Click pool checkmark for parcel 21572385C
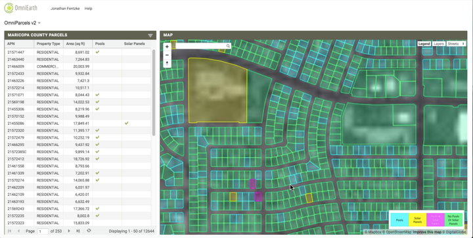473x238 pixels. pos(97,152)
